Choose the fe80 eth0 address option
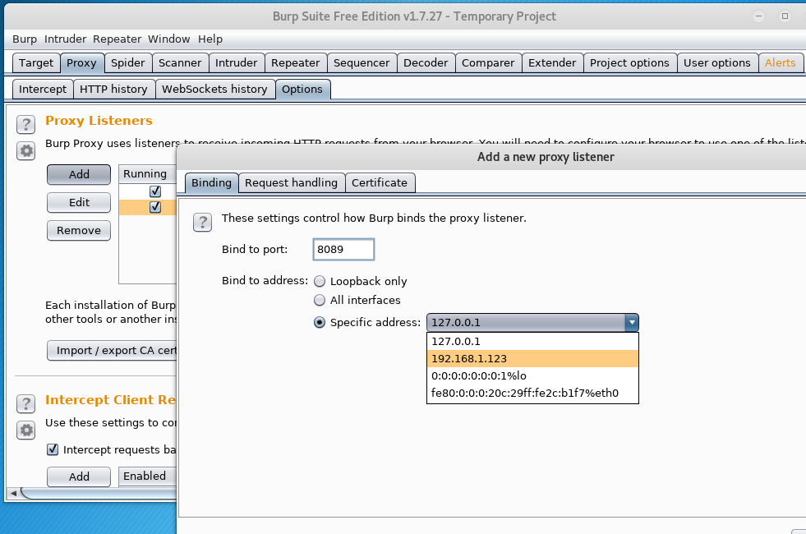 point(532,394)
